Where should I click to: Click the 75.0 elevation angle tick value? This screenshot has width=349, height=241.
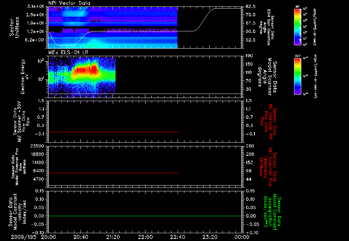pos(251,15)
